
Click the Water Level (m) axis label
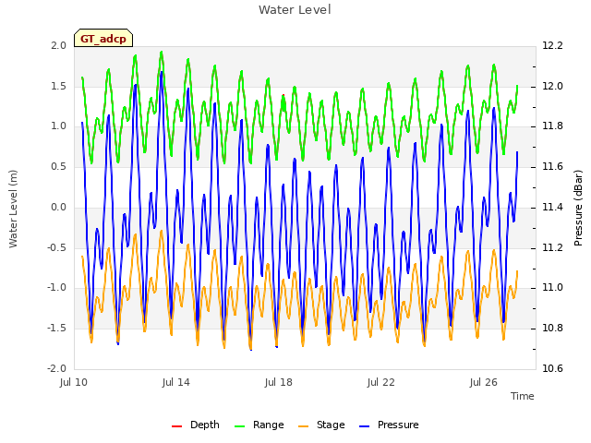(14, 209)
